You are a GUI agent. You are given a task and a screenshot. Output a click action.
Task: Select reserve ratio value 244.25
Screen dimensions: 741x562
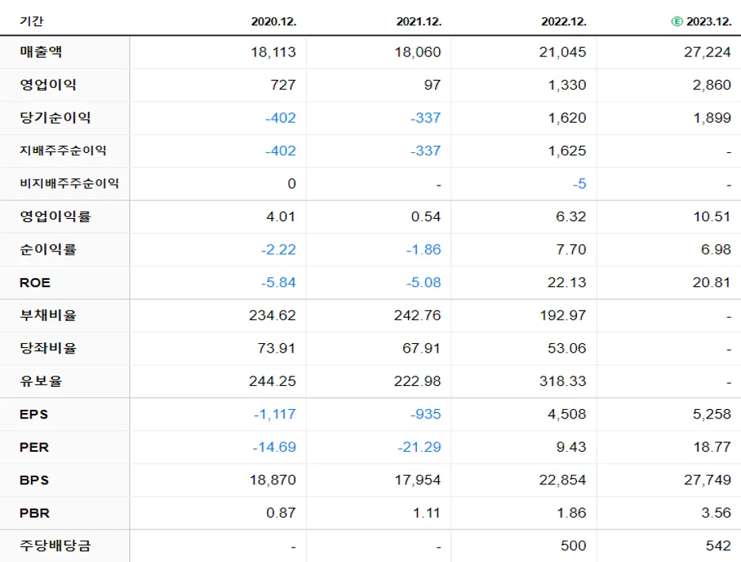(x=273, y=381)
